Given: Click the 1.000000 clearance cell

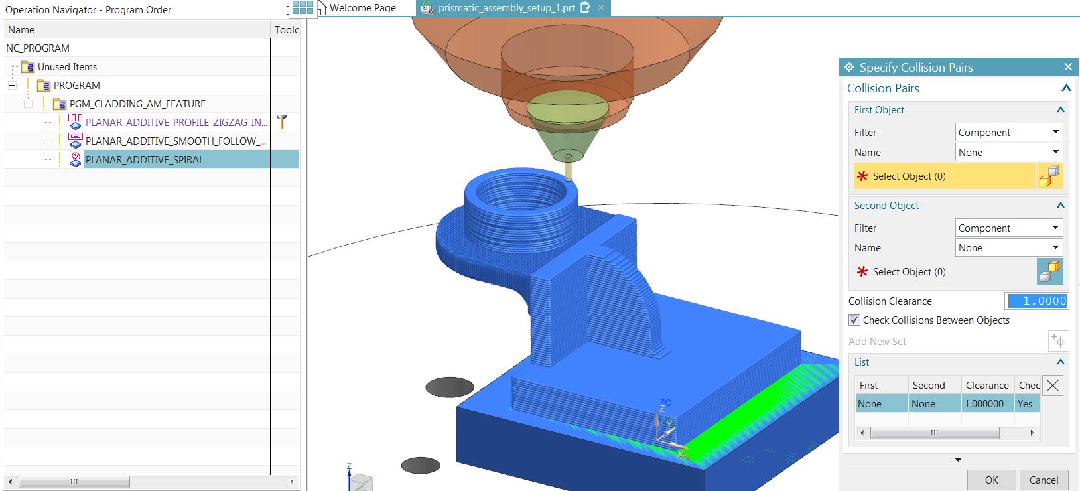Looking at the screenshot, I should click(x=988, y=403).
